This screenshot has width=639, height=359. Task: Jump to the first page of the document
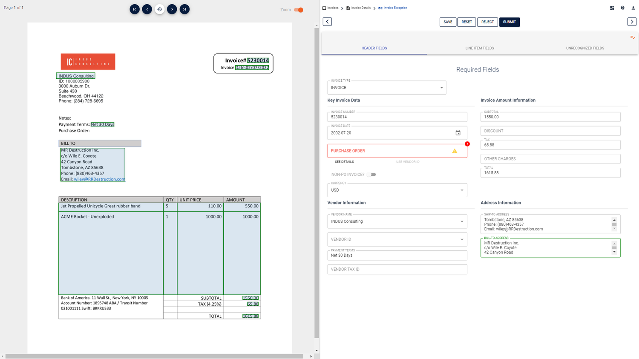tap(135, 9)
